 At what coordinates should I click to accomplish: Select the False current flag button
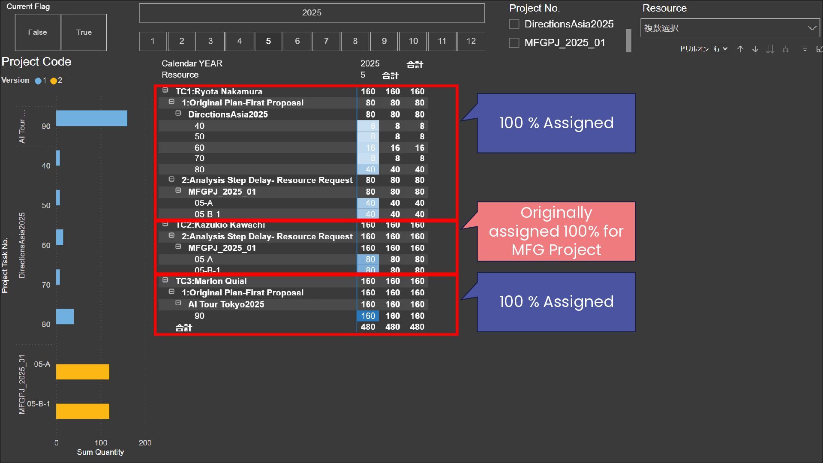click(x=38, y=32)
